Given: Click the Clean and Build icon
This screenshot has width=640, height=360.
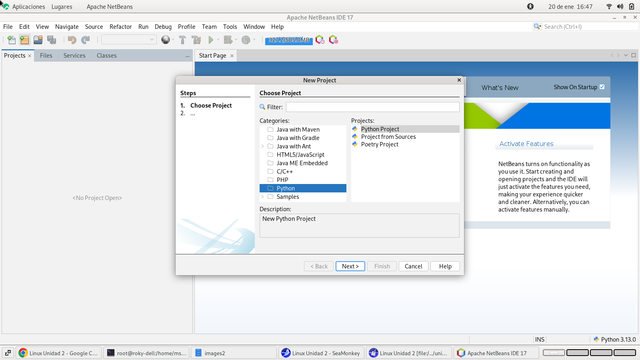Looking at the screenshot, I should (196, 40).
